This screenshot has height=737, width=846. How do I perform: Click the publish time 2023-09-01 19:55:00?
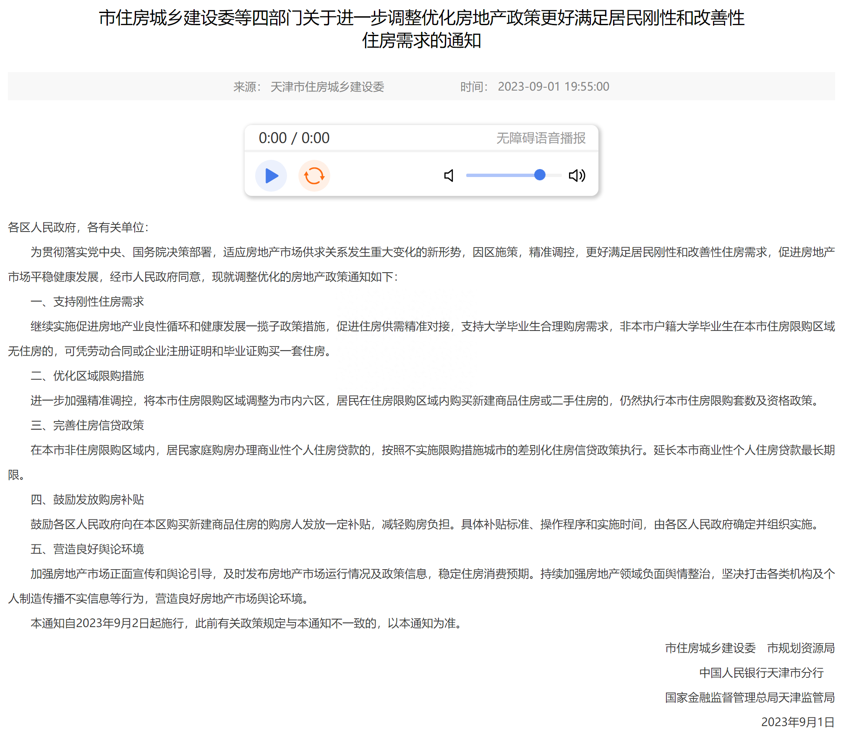(x=553, y=87)
